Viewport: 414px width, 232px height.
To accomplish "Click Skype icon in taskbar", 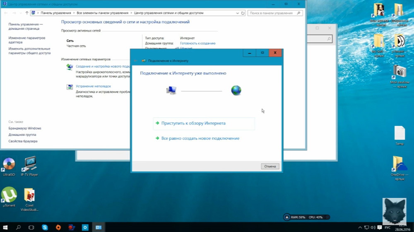I will (45, 227).
